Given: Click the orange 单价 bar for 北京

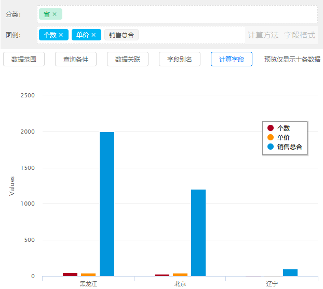Looking at the screenshot, I should pyautogui.click(x=180, y=274).
